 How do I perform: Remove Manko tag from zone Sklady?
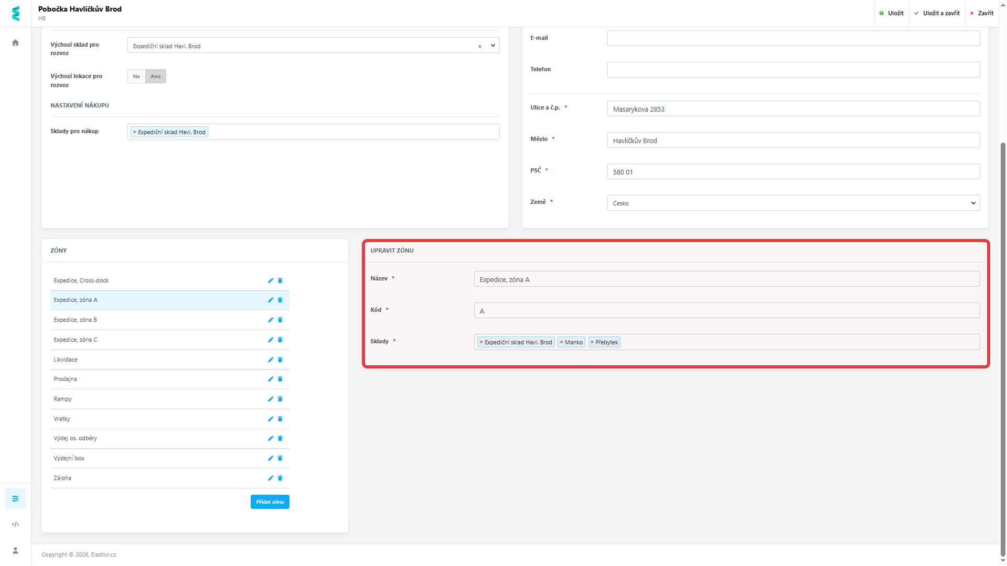(x=561, y=342)
